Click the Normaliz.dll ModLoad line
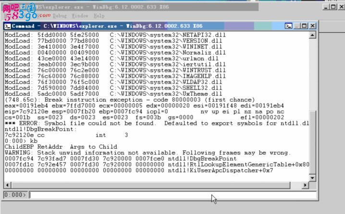Image resolution: width=345 pixels, height=214 pixels. click(x=115, y=53)
